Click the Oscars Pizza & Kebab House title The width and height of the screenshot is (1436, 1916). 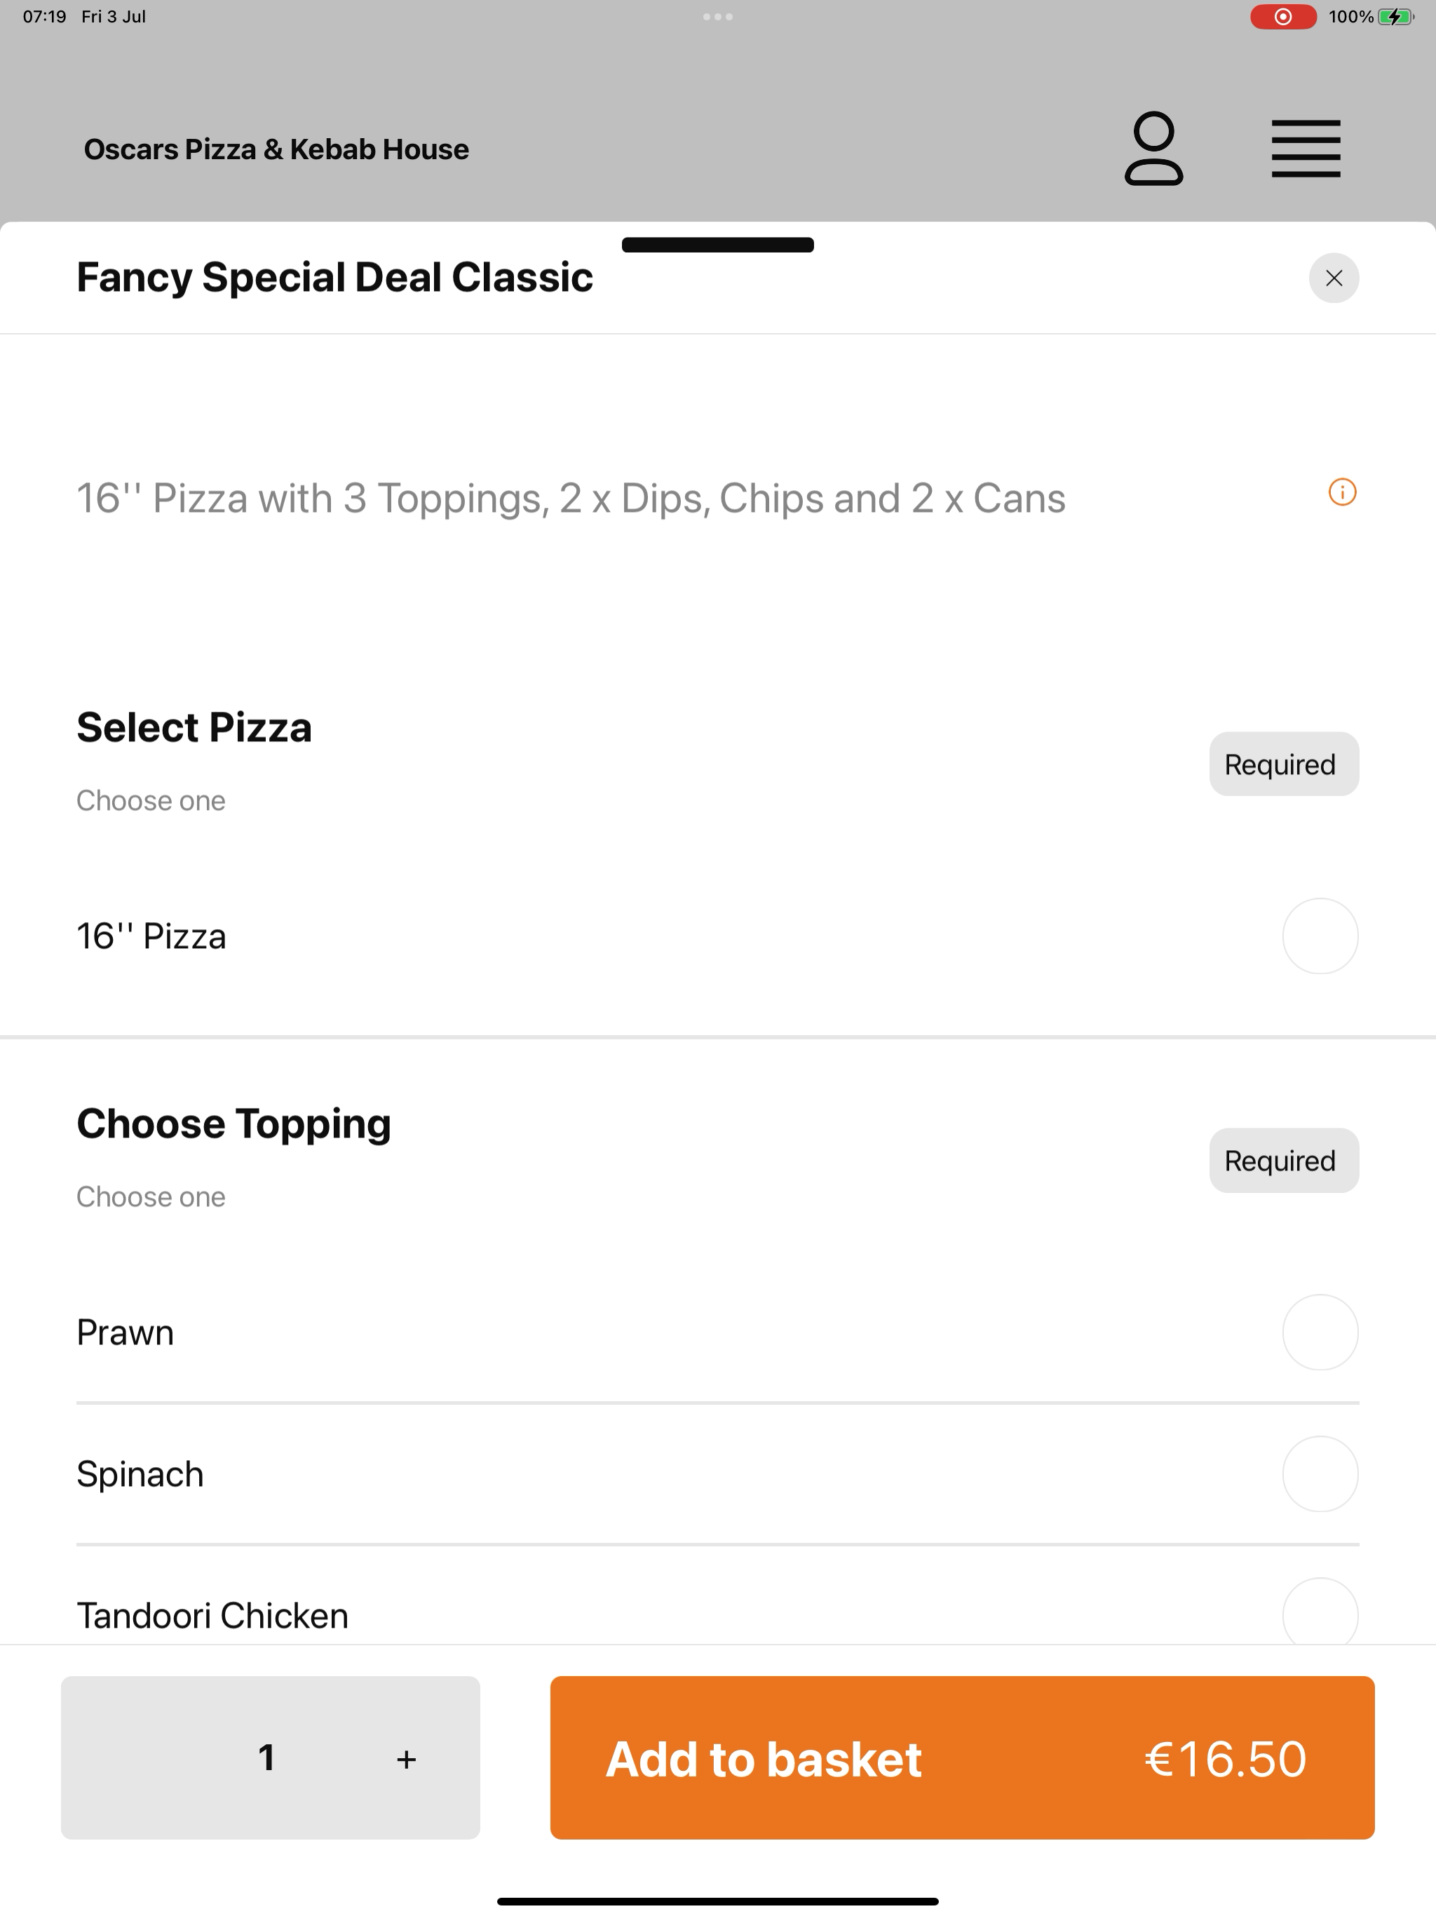[276, 149]
